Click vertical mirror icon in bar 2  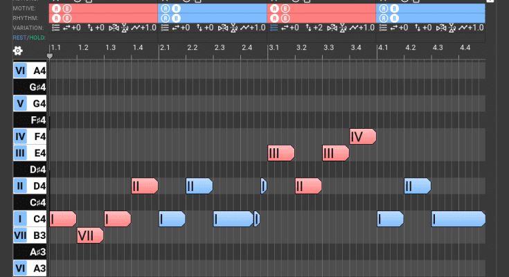point(233,28)
